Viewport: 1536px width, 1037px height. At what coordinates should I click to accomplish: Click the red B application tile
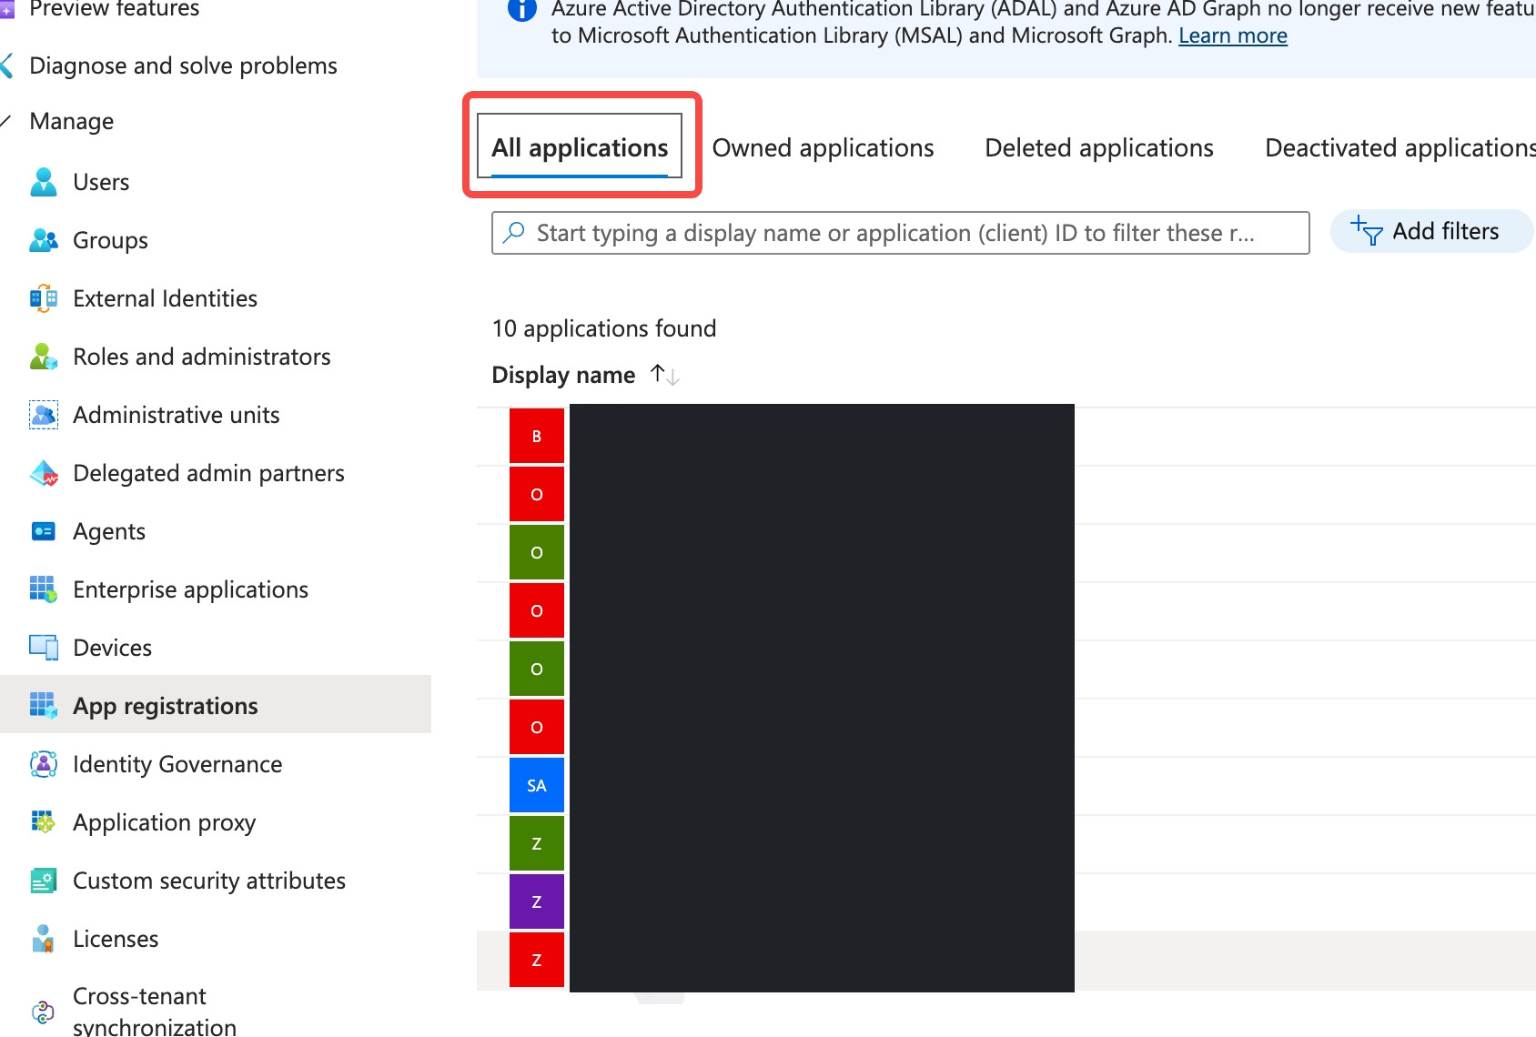(x=537, y=437)
